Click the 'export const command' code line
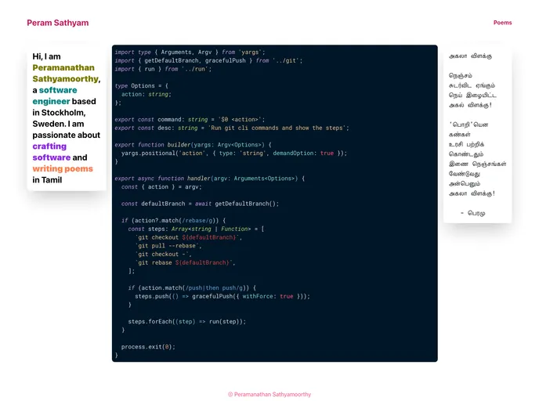The height and width of the screenshot is (401, 539). 190,119
